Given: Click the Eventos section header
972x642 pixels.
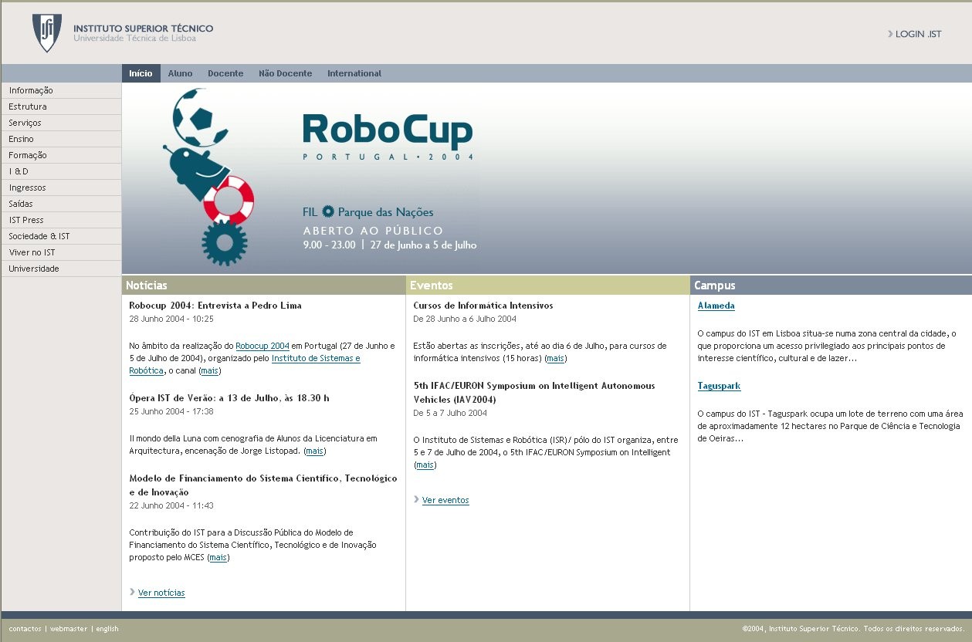Looking at the screenshot, I should pyautogui.click(x=547, y=286).
